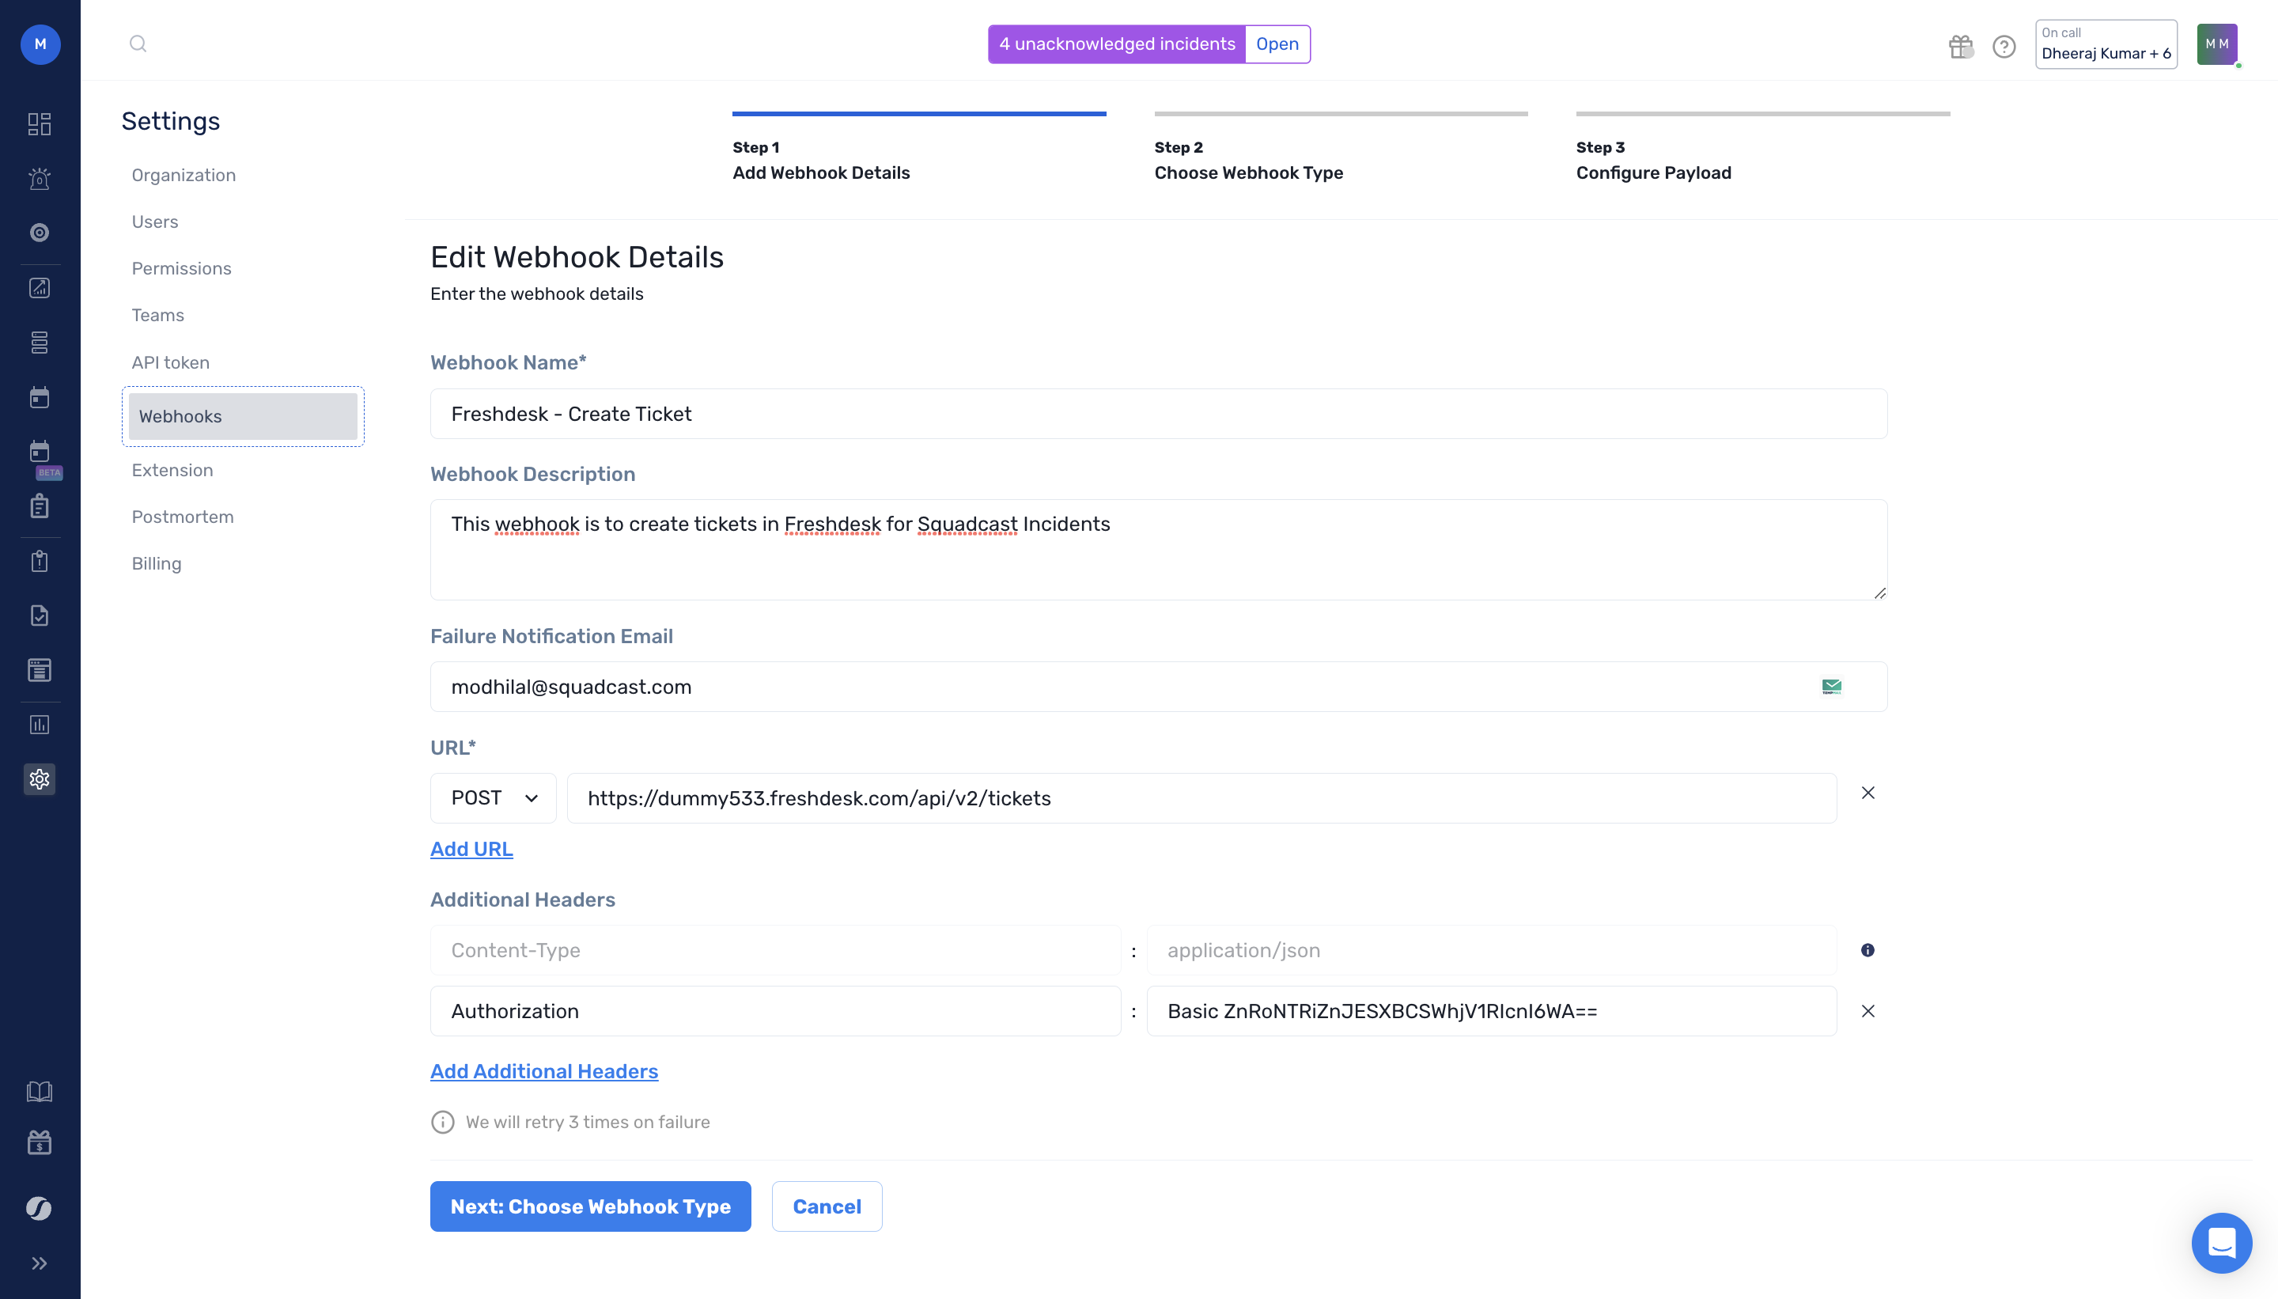Click the Webhook Name input field
This screenshot has height=1299, width=2278.
pos(1158,414)
